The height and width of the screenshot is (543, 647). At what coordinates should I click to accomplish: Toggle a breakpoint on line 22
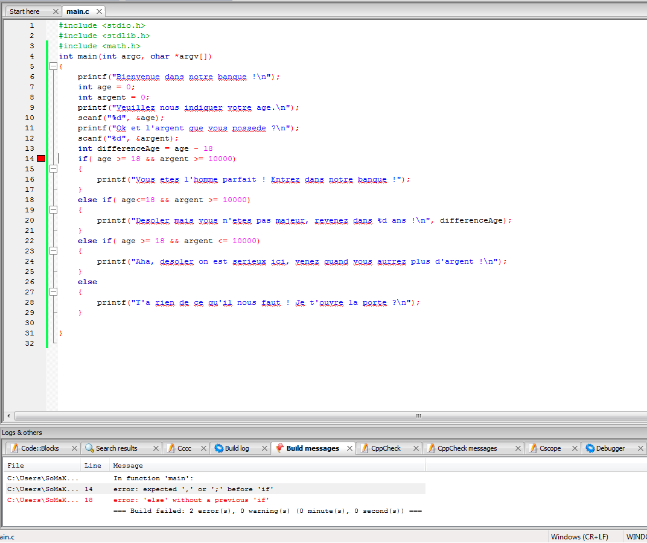[x=40, y=241]
